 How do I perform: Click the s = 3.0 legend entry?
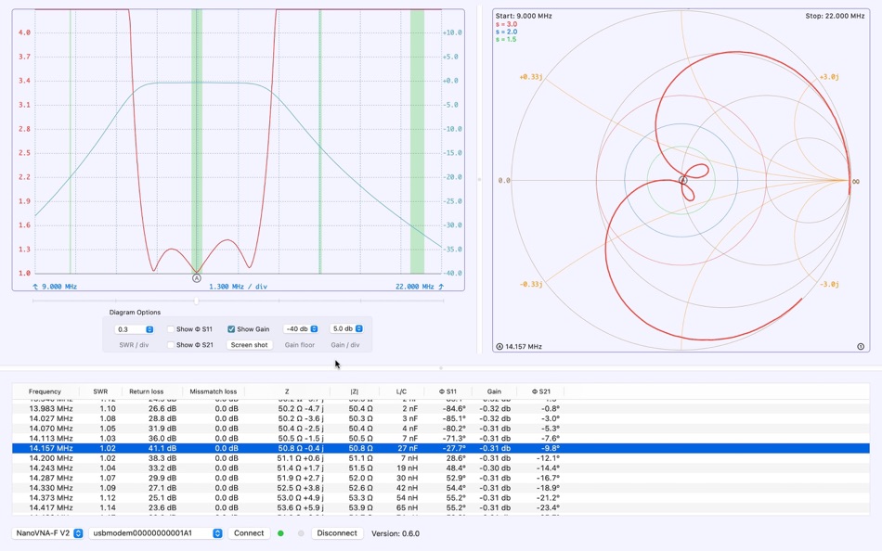[x=506, y=24]
